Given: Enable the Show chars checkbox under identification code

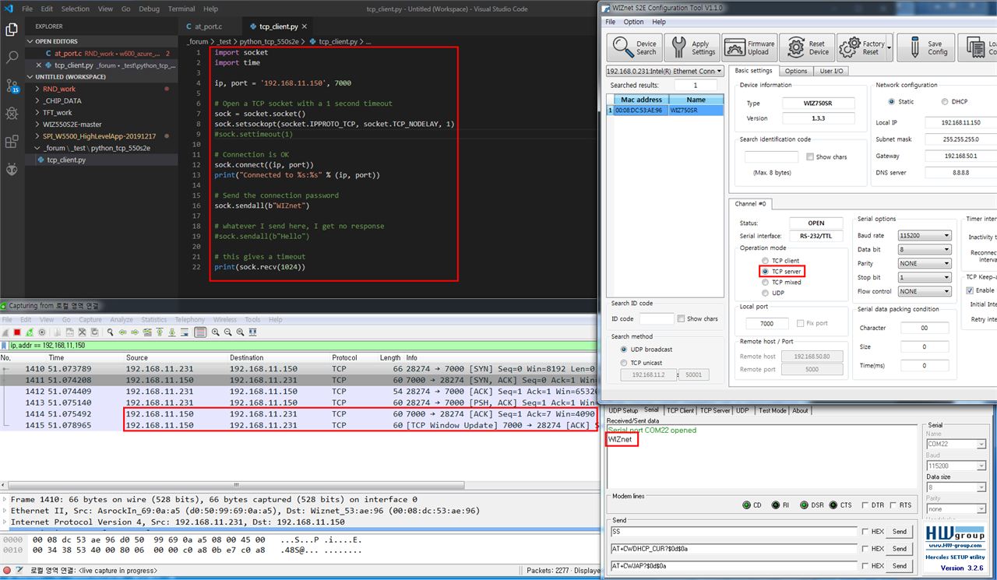Looking at the screenshot, I should tap(810, 156).
